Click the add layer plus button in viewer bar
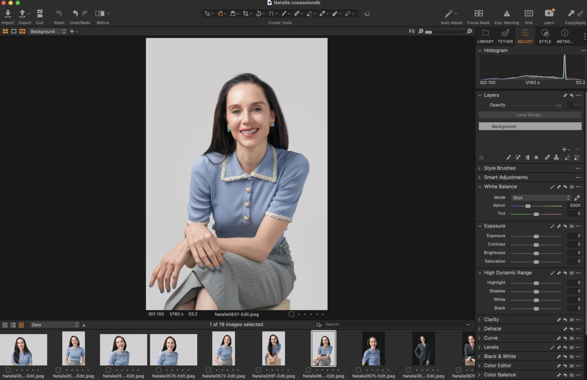Image resolution: width=587 pixels, height=380 pixels. click(x=72, y=31)
